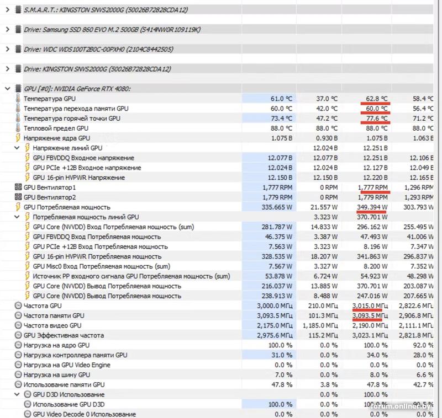Collapse Потребляемая мощность линий GPU subgroup
The width and height of the screenshot is (442, 418).
click(17, 217)
